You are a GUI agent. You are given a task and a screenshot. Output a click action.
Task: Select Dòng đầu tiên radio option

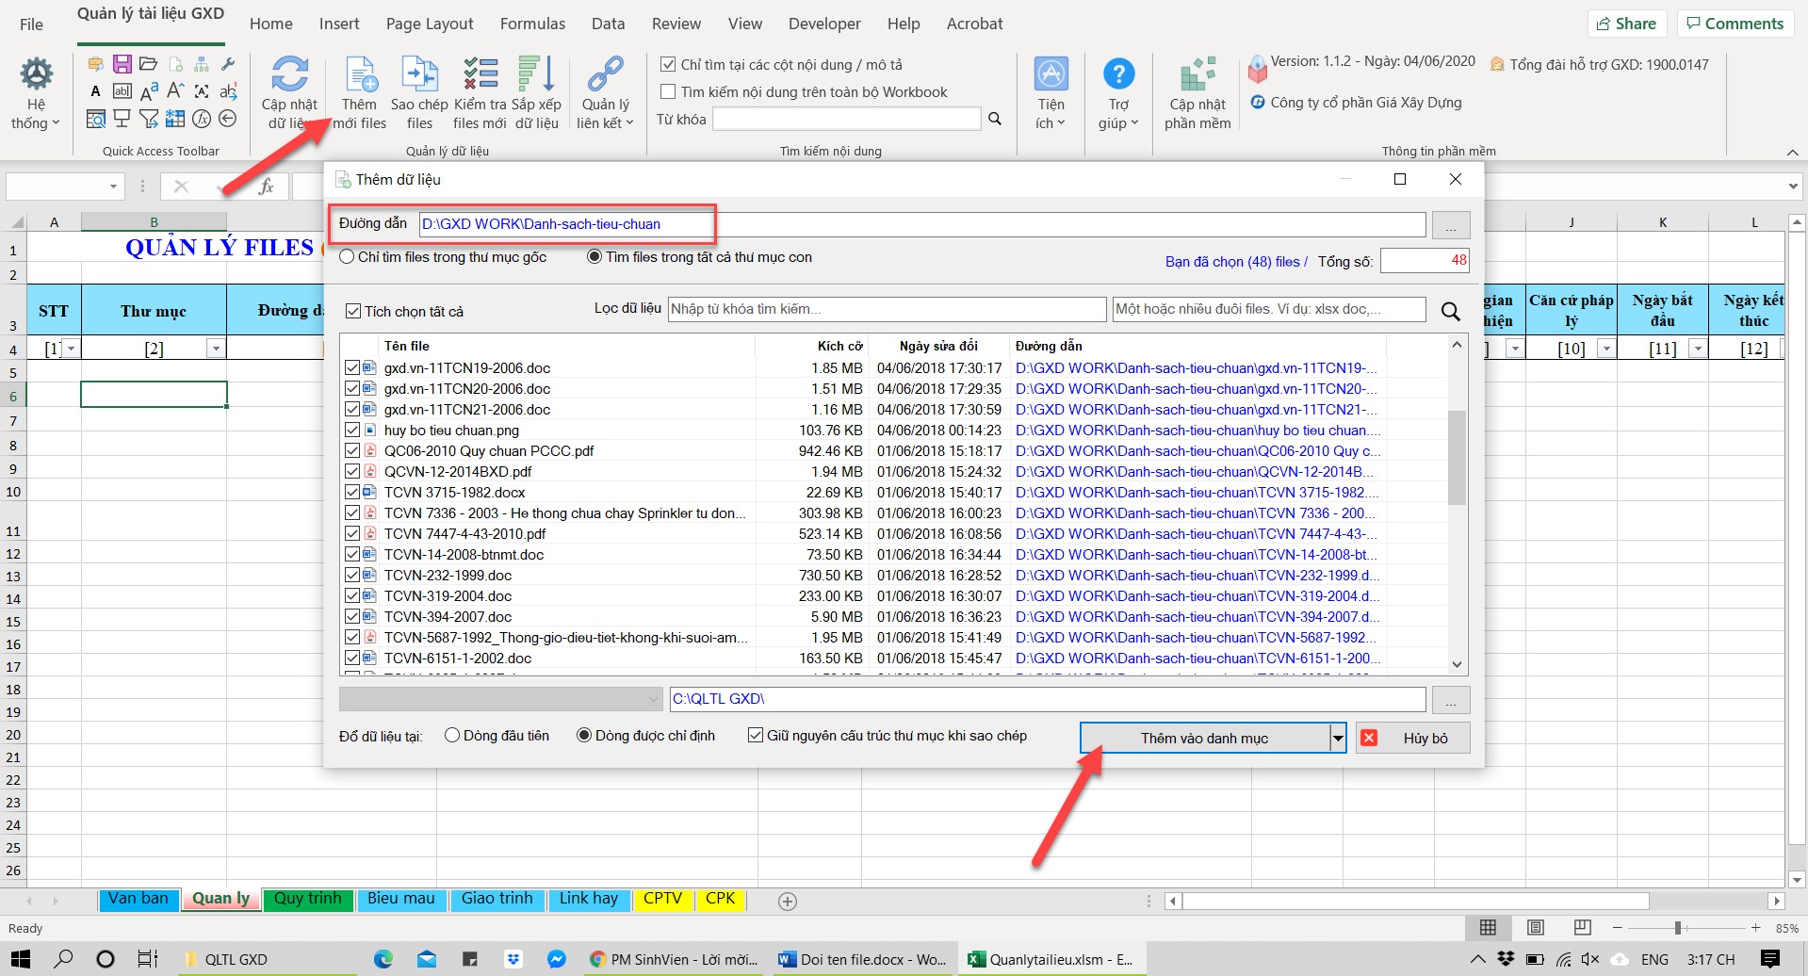[x=452, y=736]
